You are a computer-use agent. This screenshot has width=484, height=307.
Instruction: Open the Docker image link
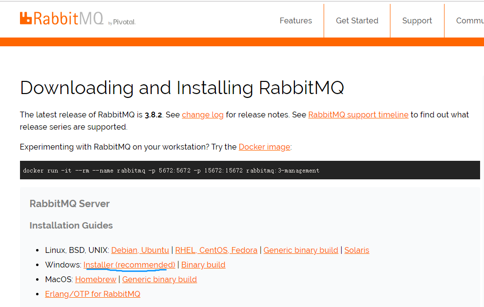[x=264, y=147]
